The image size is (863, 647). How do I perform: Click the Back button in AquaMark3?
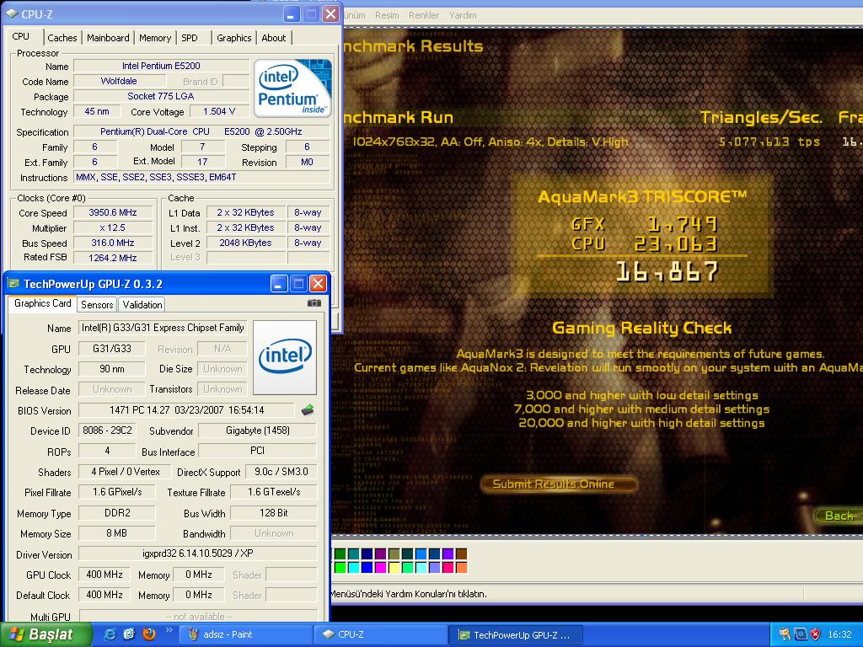839,516
